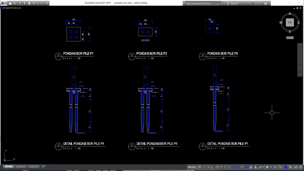Add a new layout with plus tab
304x171 pixels.
[43, 166]
